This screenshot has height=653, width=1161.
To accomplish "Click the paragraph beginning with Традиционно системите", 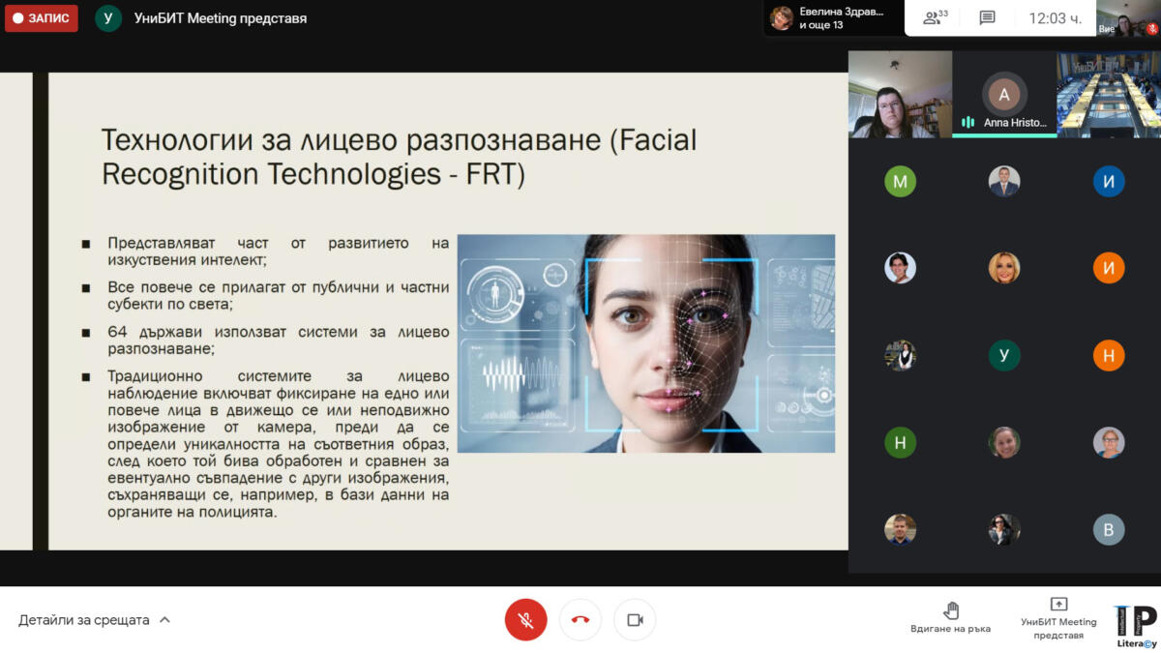I will coord(279,444).
